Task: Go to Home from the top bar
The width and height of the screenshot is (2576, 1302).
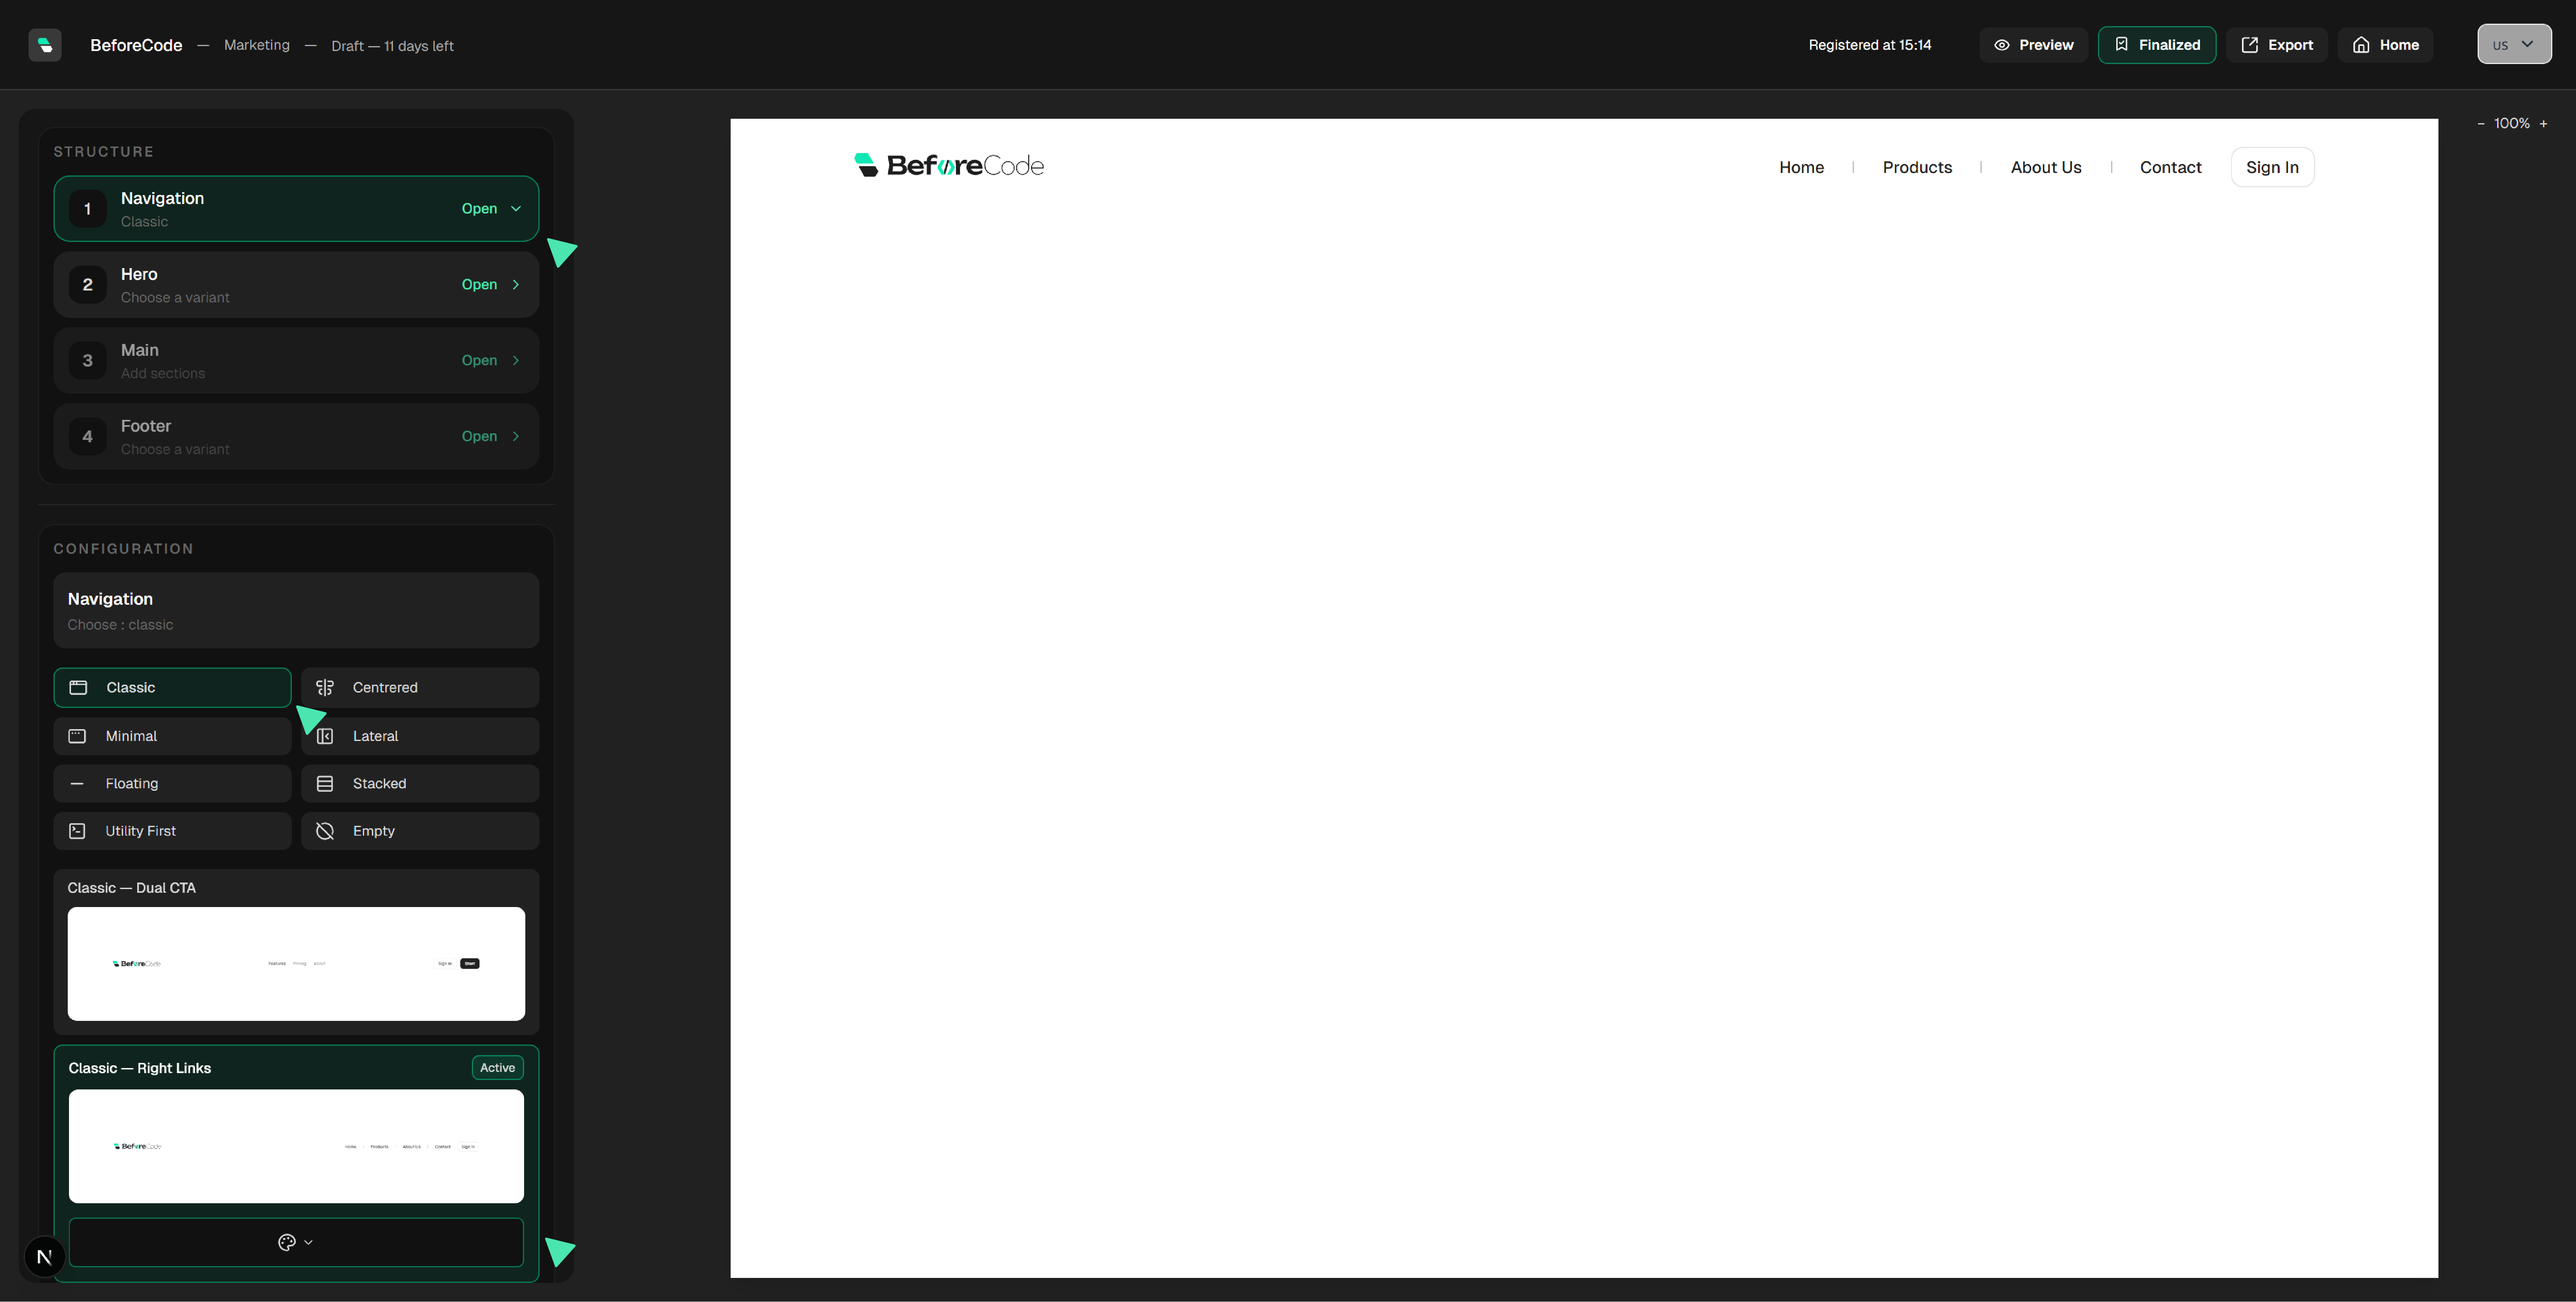Action: [2385, 45]
